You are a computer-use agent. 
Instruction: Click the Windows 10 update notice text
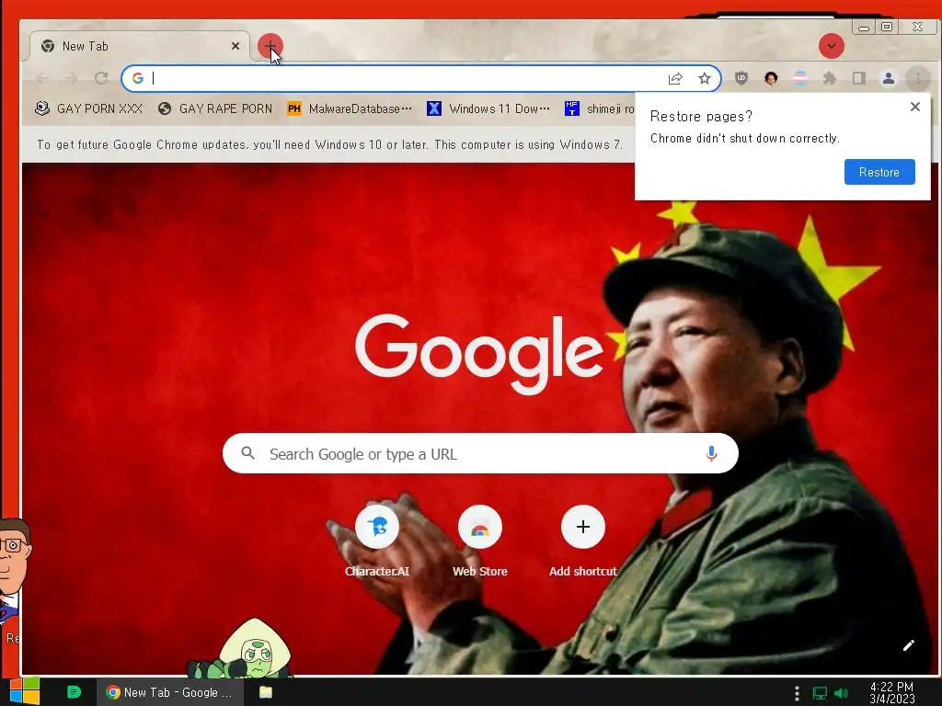coord(329,144)
